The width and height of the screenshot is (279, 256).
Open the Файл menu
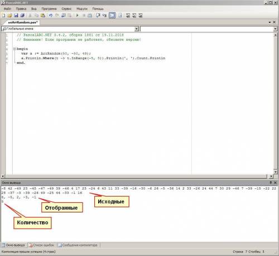tap(8, 9)
